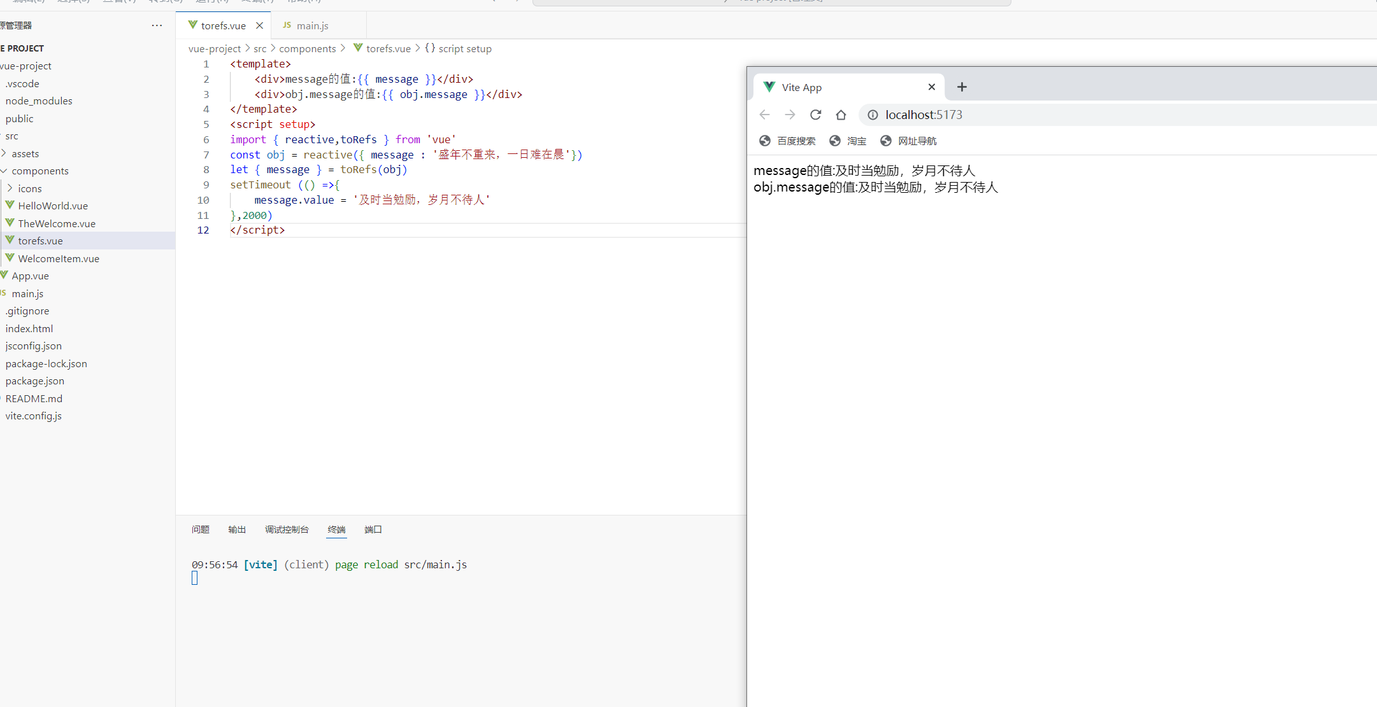Select the 终端 panel tab

pyautogui.click(x=336, y=529)
